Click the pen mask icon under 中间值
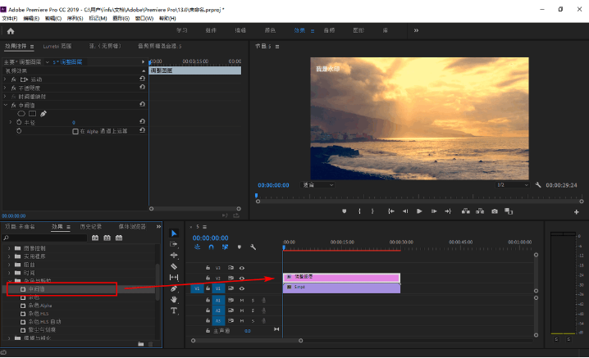This screenshot has width=589, height=358. click(x=43, y=113)
